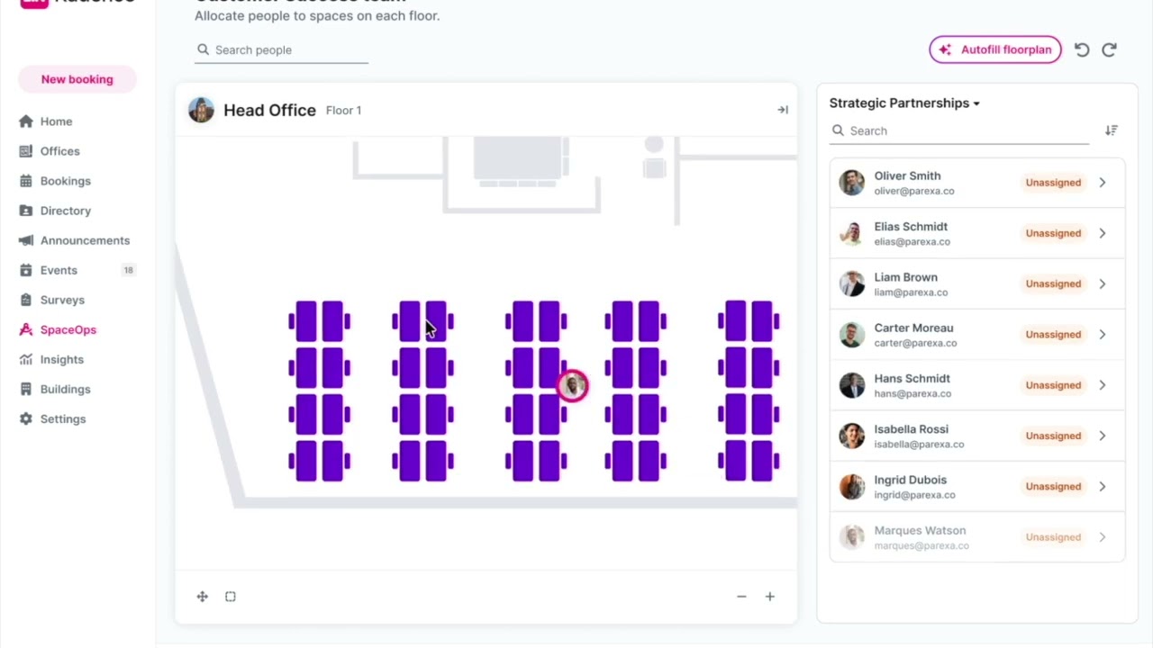Click the pan/move tool icon

pos(203,597)
